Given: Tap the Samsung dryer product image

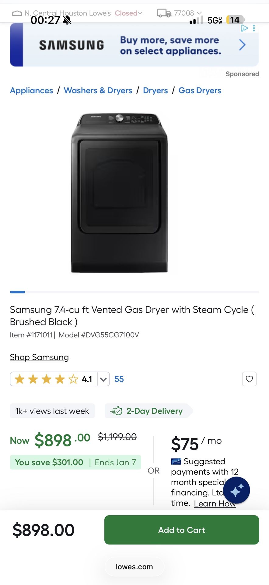Looking at the screenshot, I should click(x=119, y=193).
